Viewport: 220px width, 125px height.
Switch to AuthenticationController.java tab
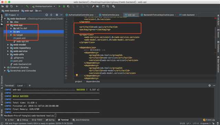coord(81,15)
